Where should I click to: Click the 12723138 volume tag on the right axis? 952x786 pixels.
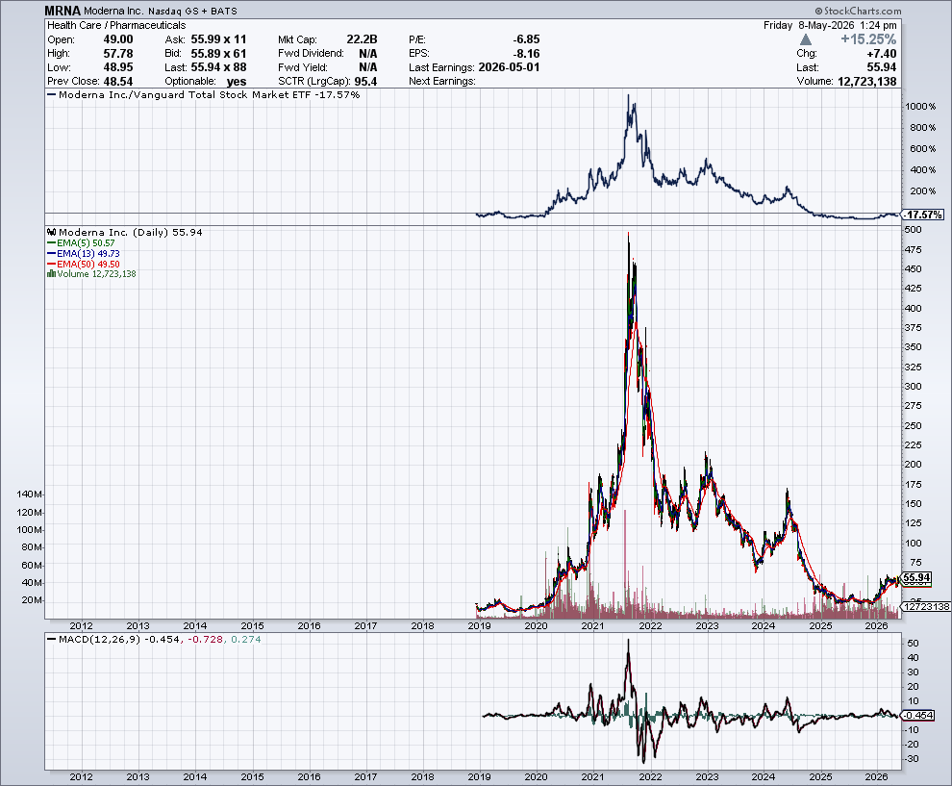pos(926,606)
